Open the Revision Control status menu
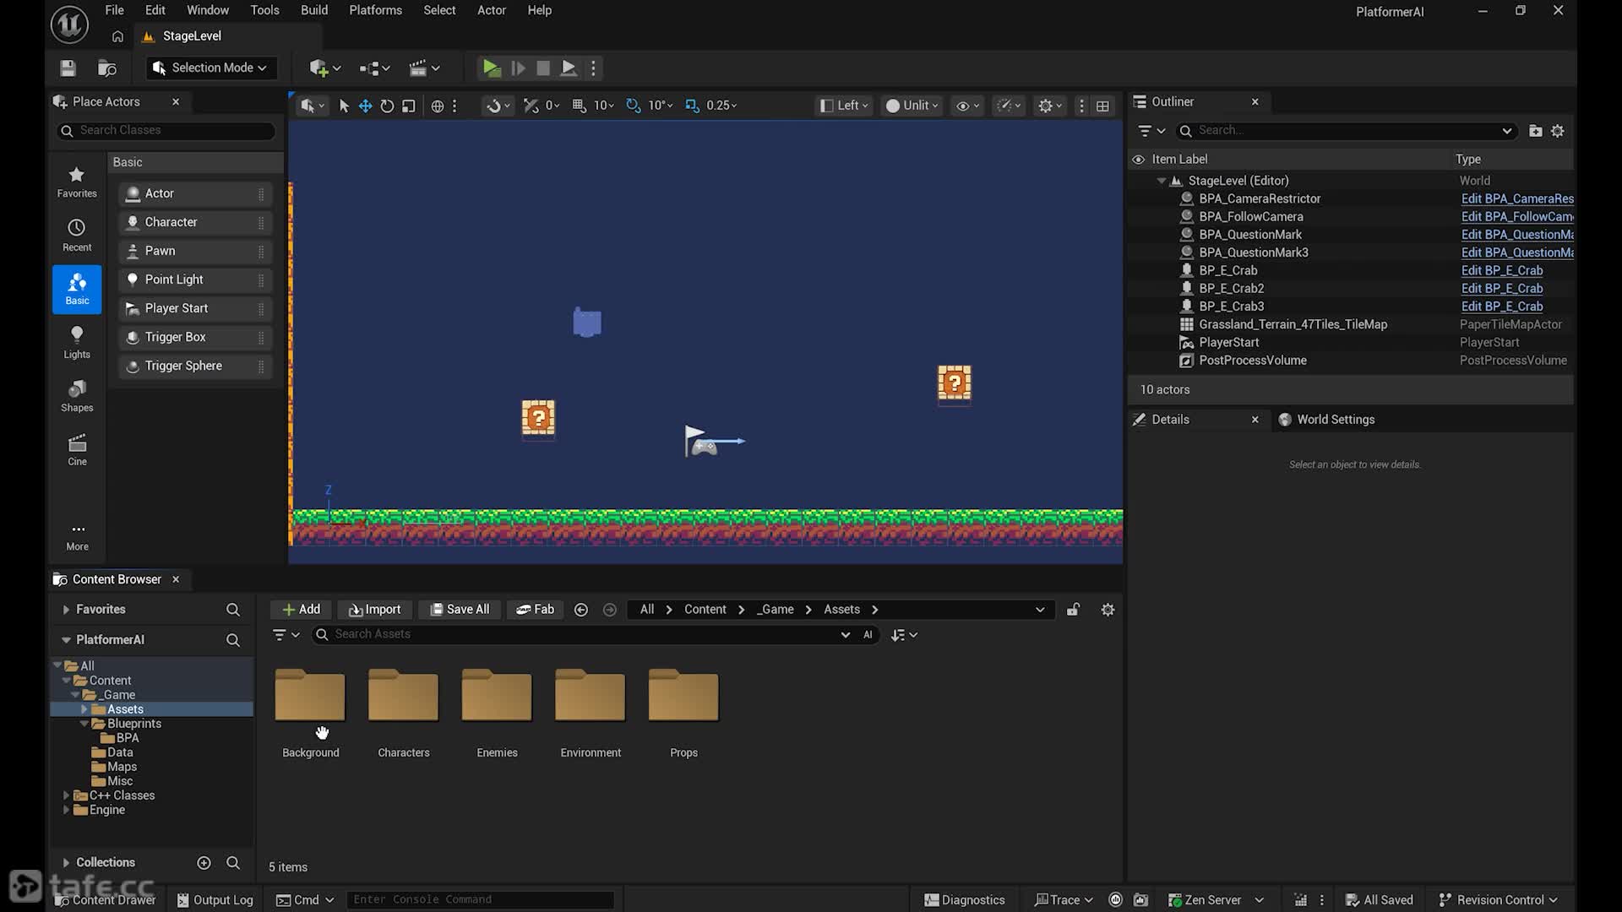 click(1498, 900)
